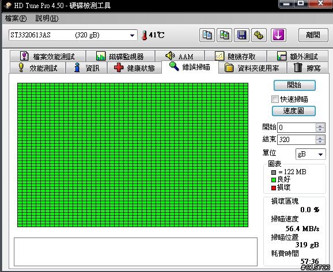Click the HD Tune title bar app icon
This screenshot has width=333, height=272.
coord(7,5)
